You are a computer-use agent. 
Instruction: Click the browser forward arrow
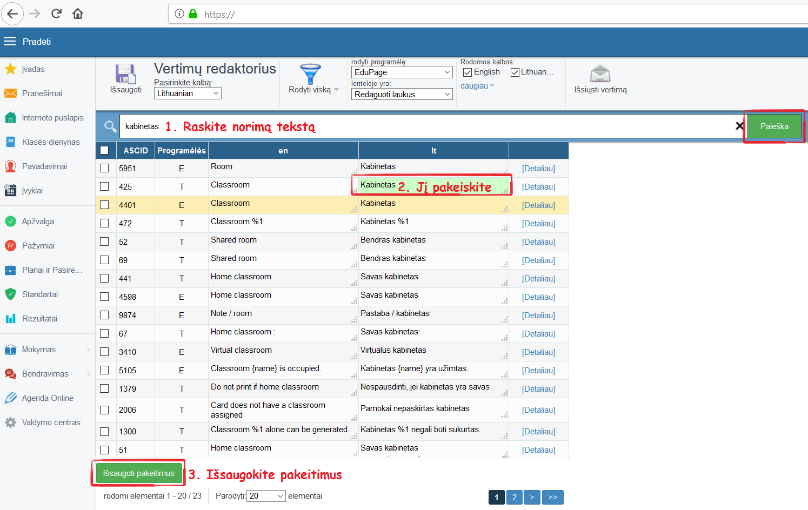coord(35,14)
